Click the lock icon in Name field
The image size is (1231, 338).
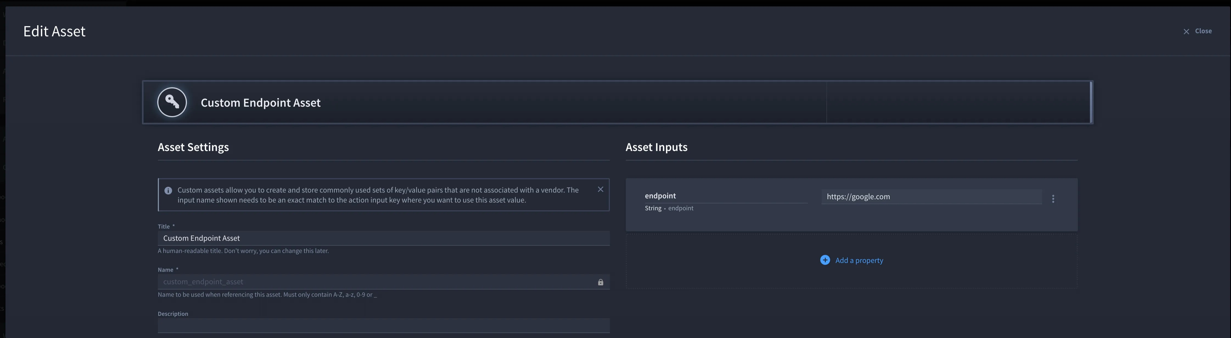(x=600, y=282)
